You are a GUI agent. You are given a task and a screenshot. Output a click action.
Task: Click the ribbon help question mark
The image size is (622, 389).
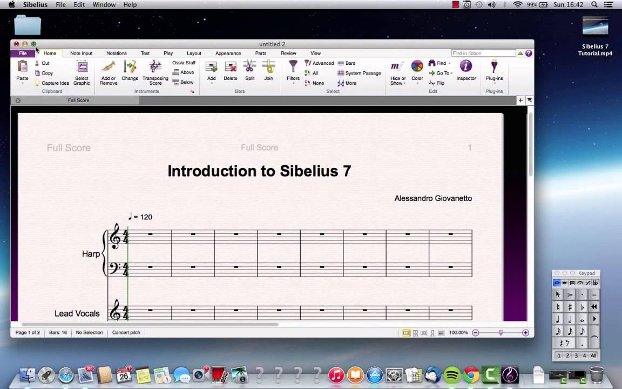(529, 53)
